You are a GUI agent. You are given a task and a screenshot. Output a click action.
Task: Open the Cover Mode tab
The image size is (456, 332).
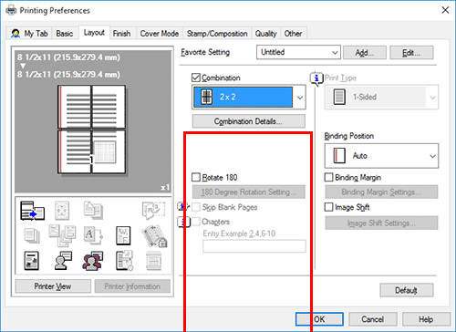tap(160, 34)
